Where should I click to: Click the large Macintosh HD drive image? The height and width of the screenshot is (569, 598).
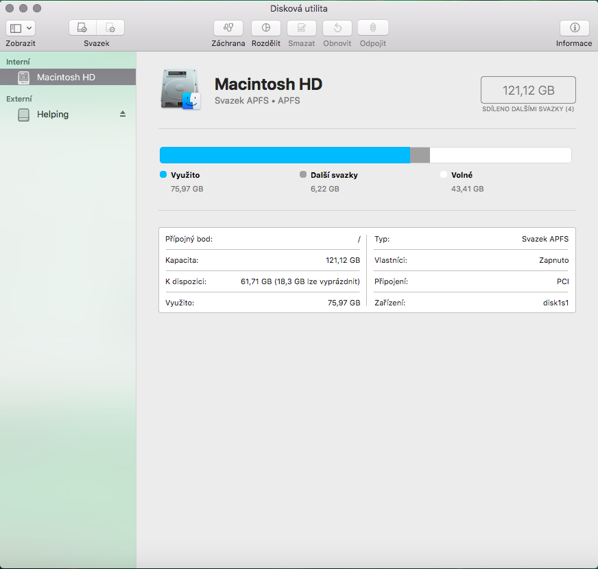pyautogui.click(x=181, y=90)
